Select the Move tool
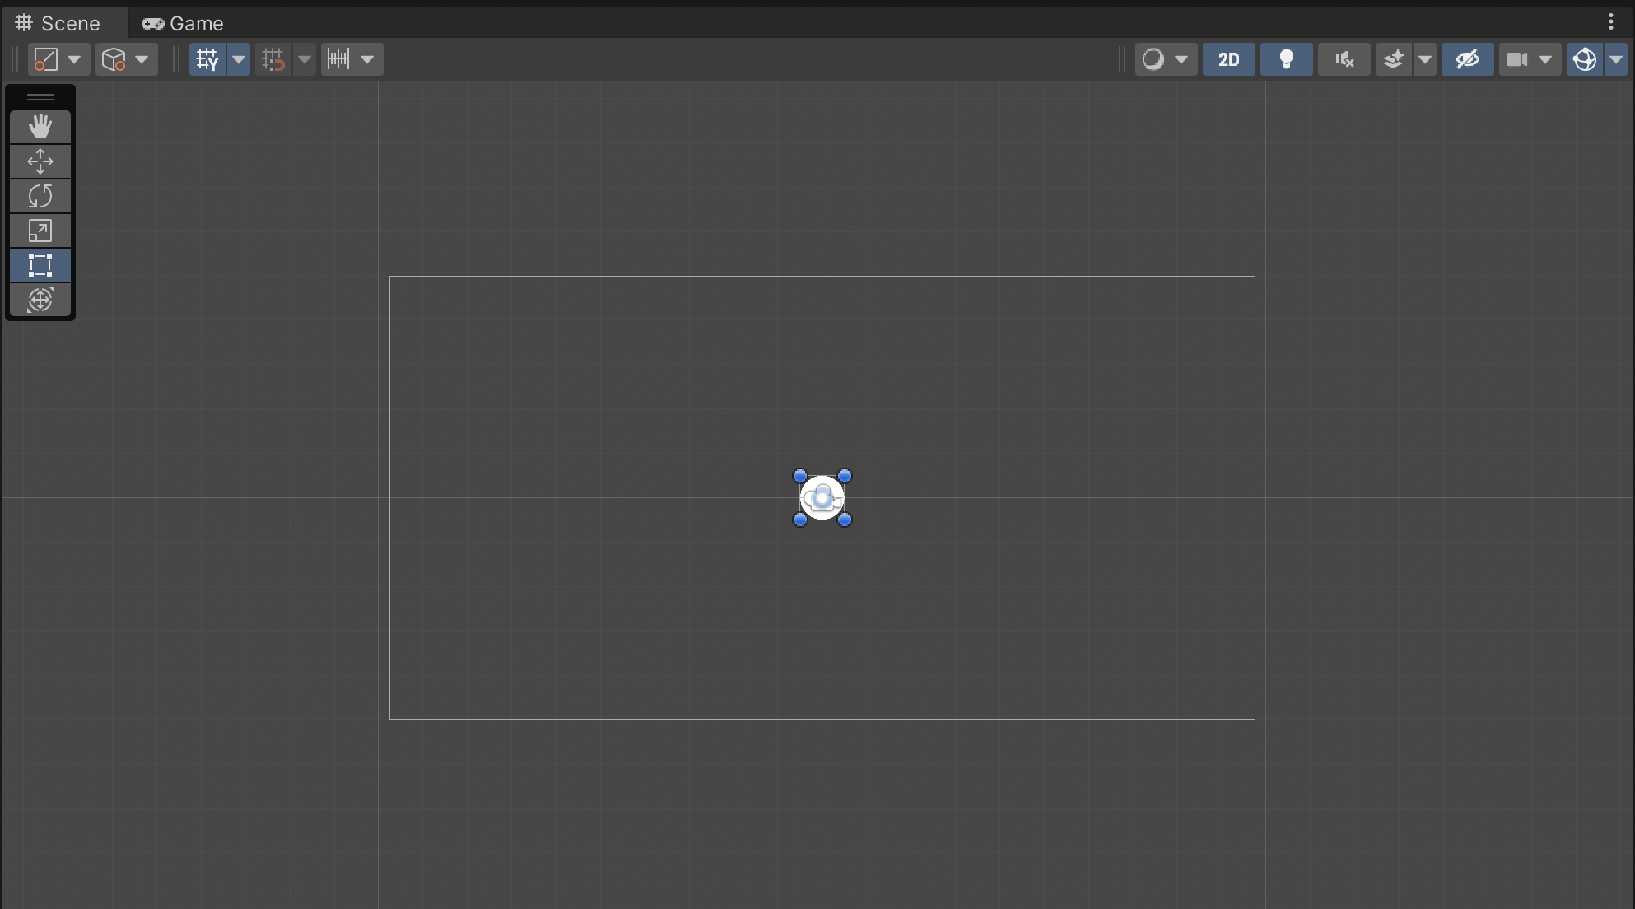1635x909 pixels. click(x=40, y=161)
